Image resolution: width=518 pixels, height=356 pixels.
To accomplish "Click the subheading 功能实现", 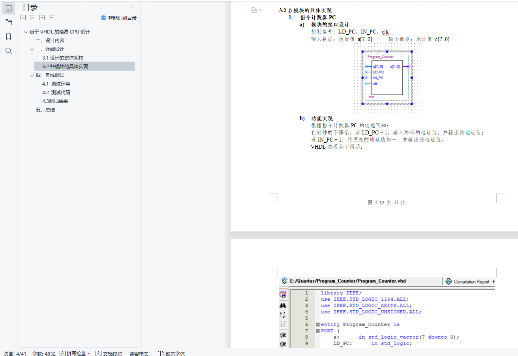I will 322,118.
